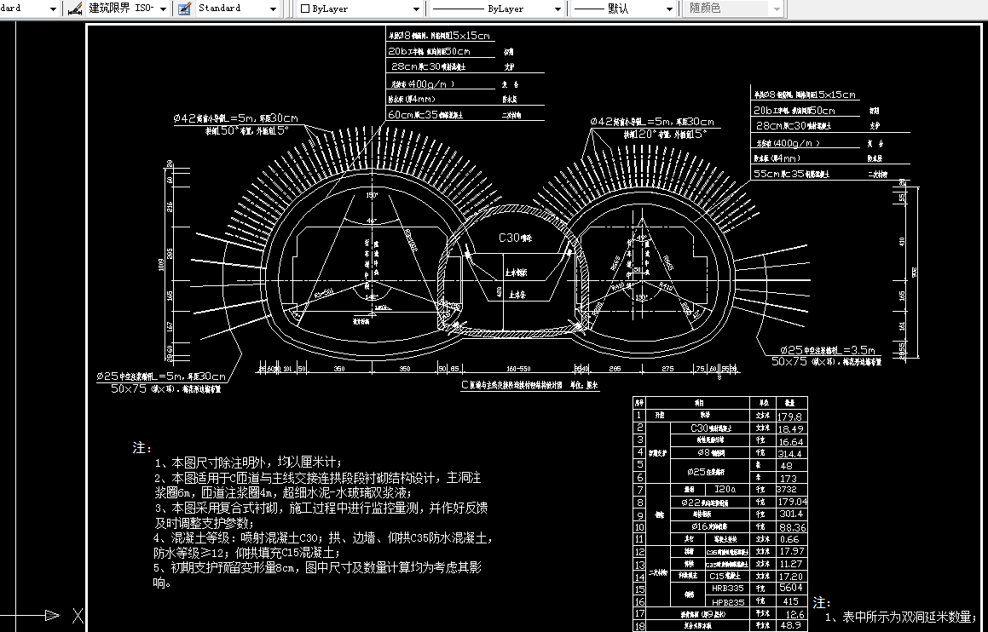Select note 5 about 预留变形量8cm
This screenshot has height=632, width=988.
pyautogui.click(x=318, y=575)
